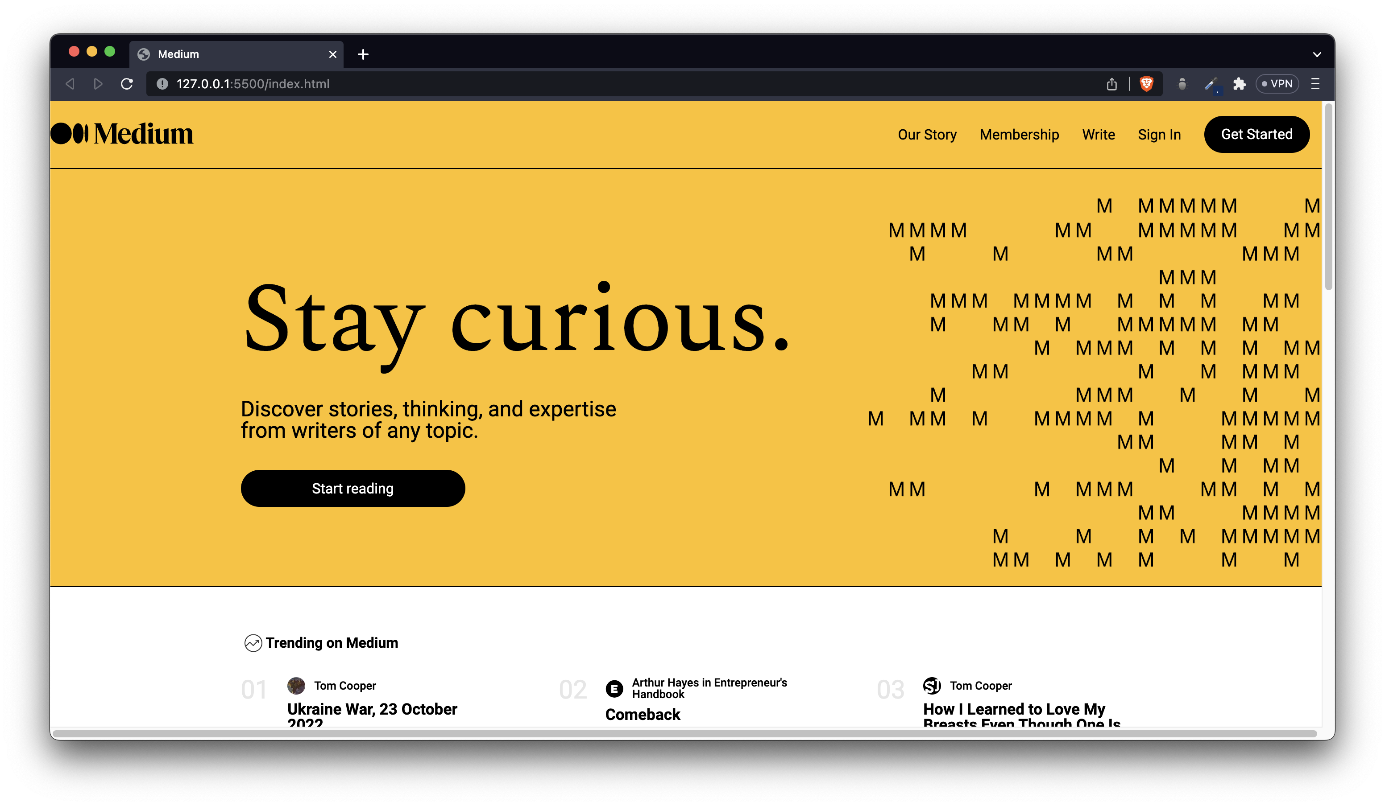Click the share icon in address bar
The width and height of the screenshot is (1385, 806).
[x=1111, y=84]
